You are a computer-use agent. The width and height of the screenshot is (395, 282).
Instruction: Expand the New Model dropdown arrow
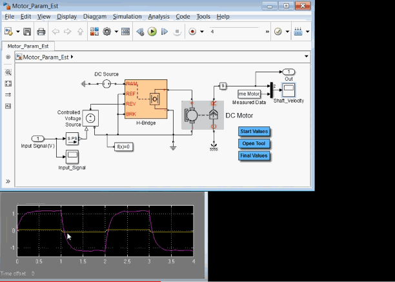point(17,31)
